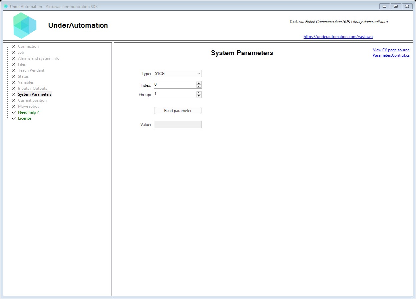416x299 pixels.
Task: Close the UnderAutomation window
Action: [x=407, y=6]
